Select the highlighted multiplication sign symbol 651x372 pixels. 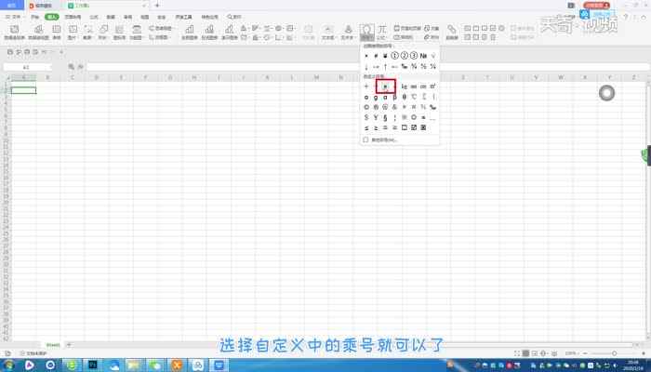385,86
